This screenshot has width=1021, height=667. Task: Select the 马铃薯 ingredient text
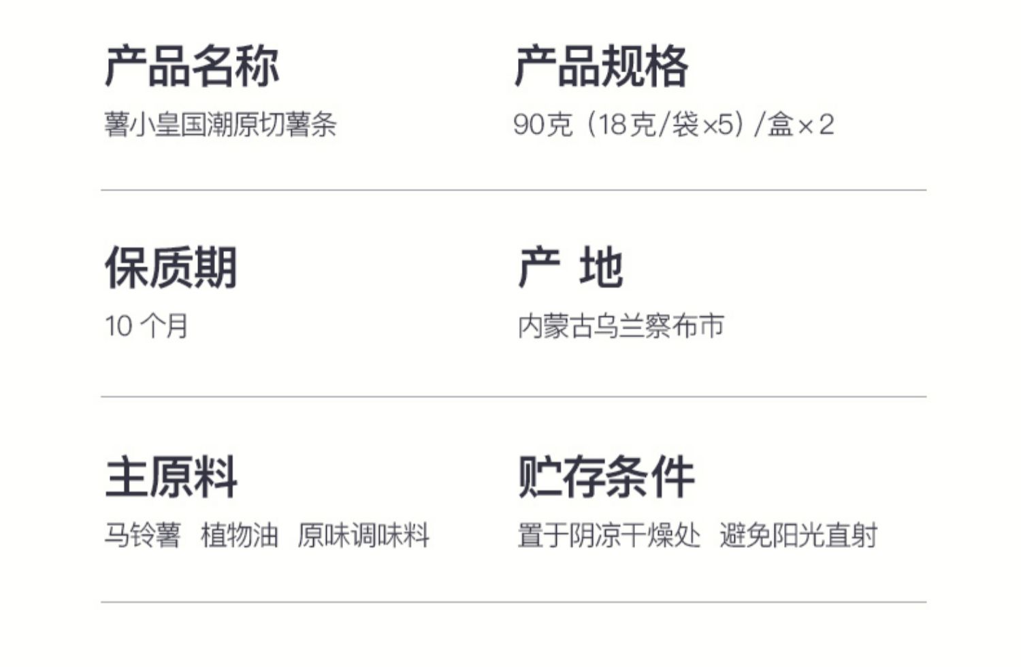point(143,535)
